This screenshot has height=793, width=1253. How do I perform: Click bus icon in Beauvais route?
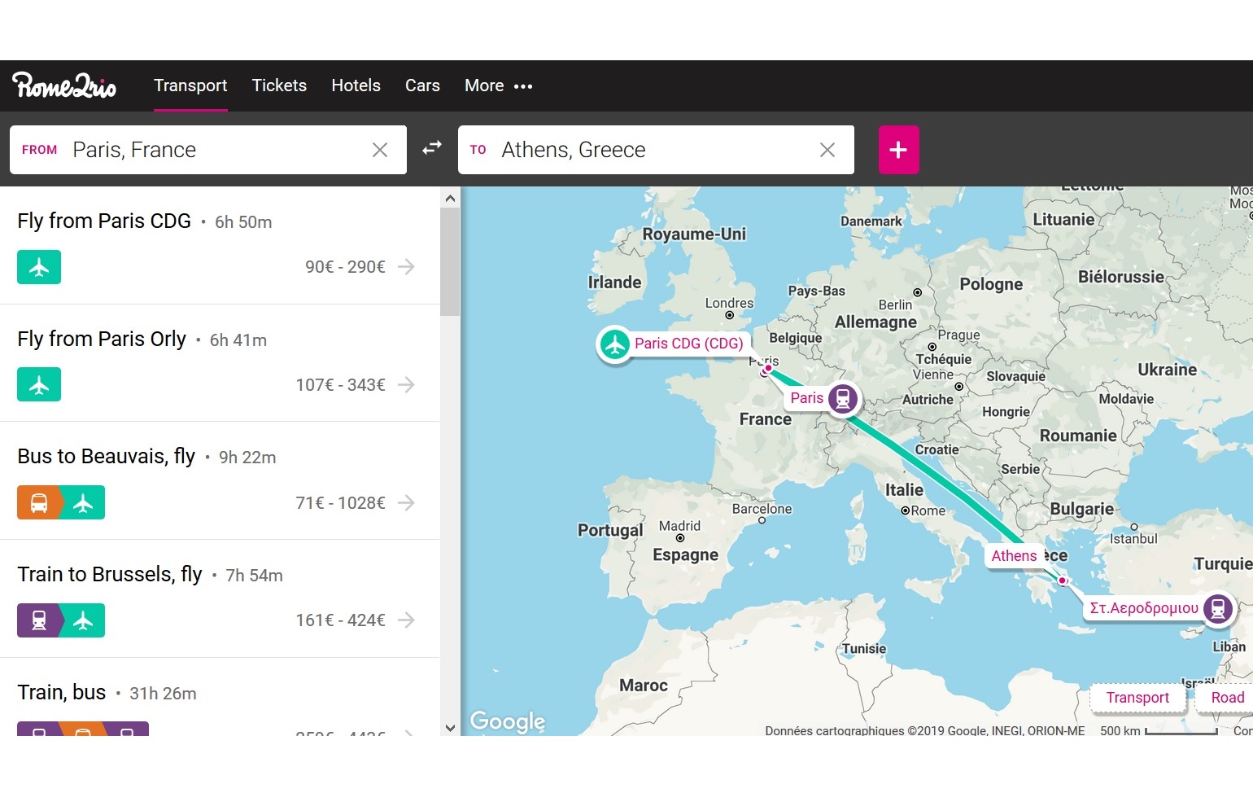point(38,502)
